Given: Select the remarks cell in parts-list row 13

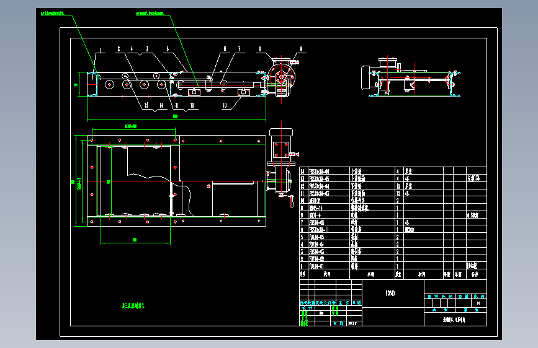Looking at the screenshot, I should (476, 179).
